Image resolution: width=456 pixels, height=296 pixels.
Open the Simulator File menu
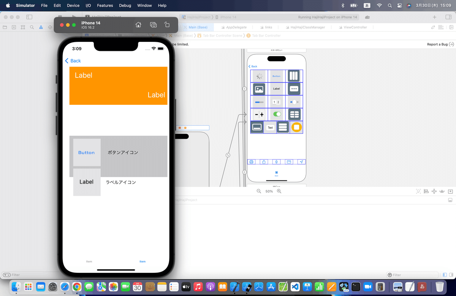(x=44, y=5)
